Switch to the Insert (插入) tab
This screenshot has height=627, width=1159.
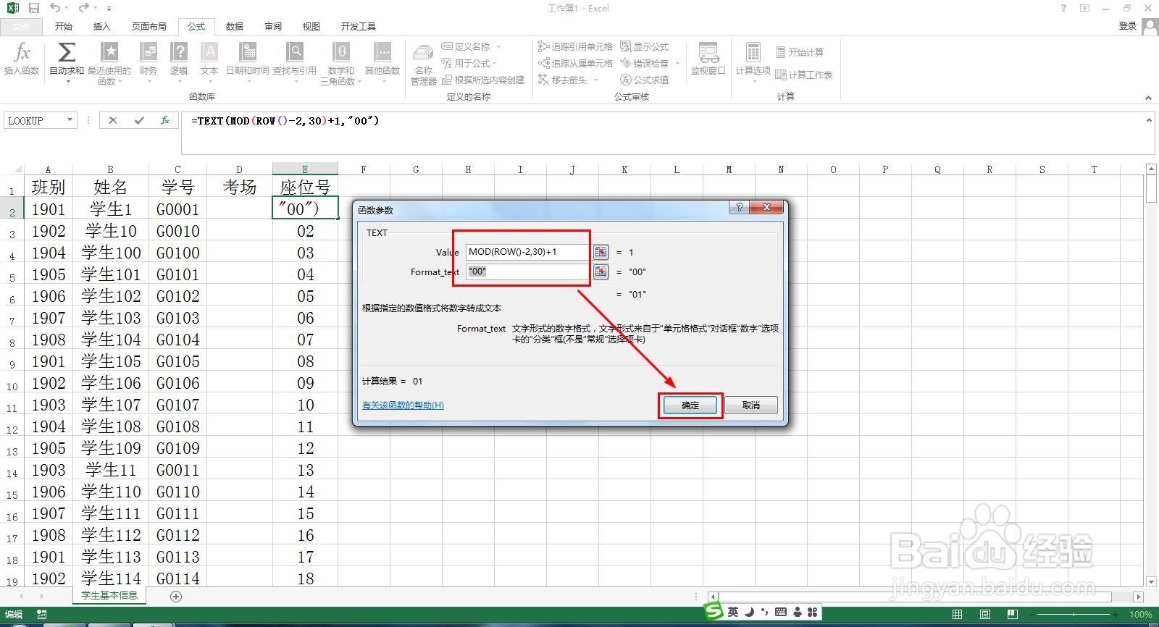[102, 27]
